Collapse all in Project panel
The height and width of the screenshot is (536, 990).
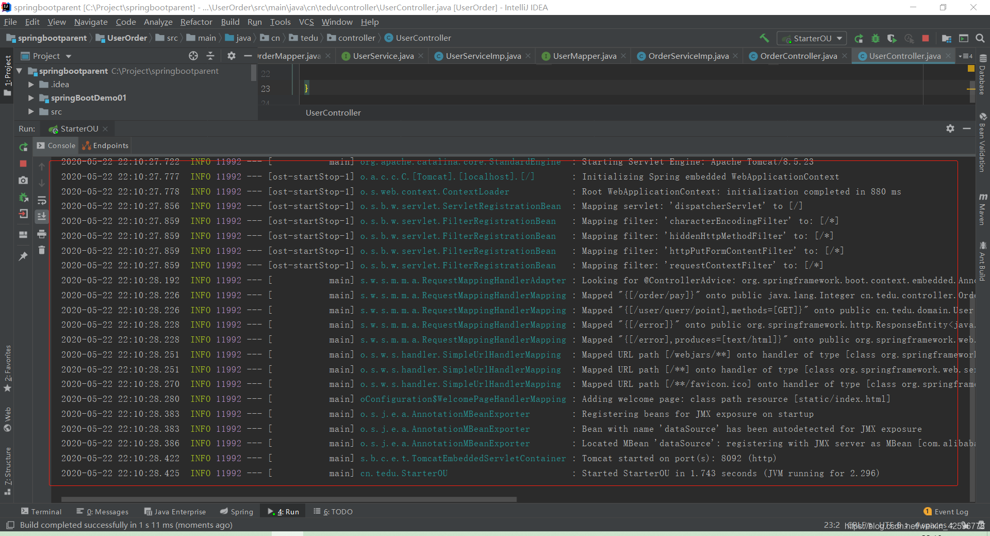pos(210,56)
